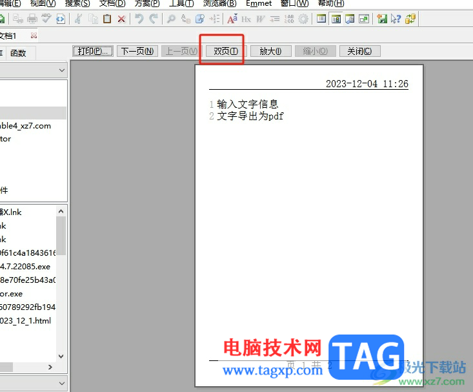The width and height of the screenshot is (473, 392).
Task: Click the Cut scissors icon
Action: click(x=79, y=19)
